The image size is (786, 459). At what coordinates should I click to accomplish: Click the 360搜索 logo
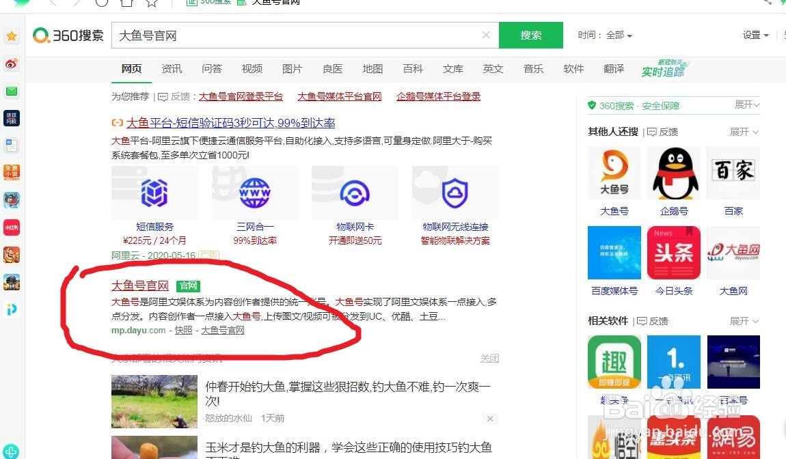(68, 35)
